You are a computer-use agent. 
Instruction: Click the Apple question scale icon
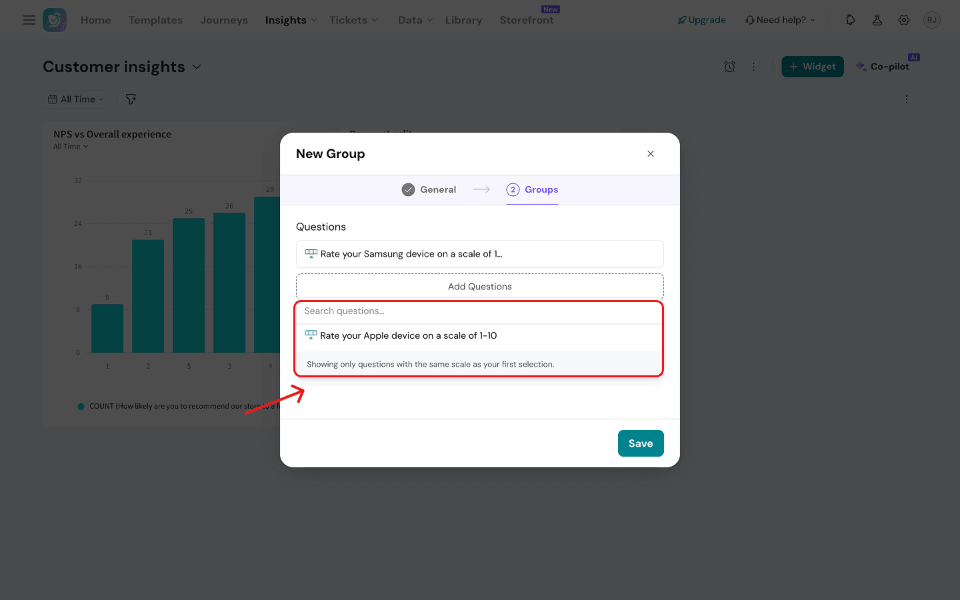[x=311, y=335]
